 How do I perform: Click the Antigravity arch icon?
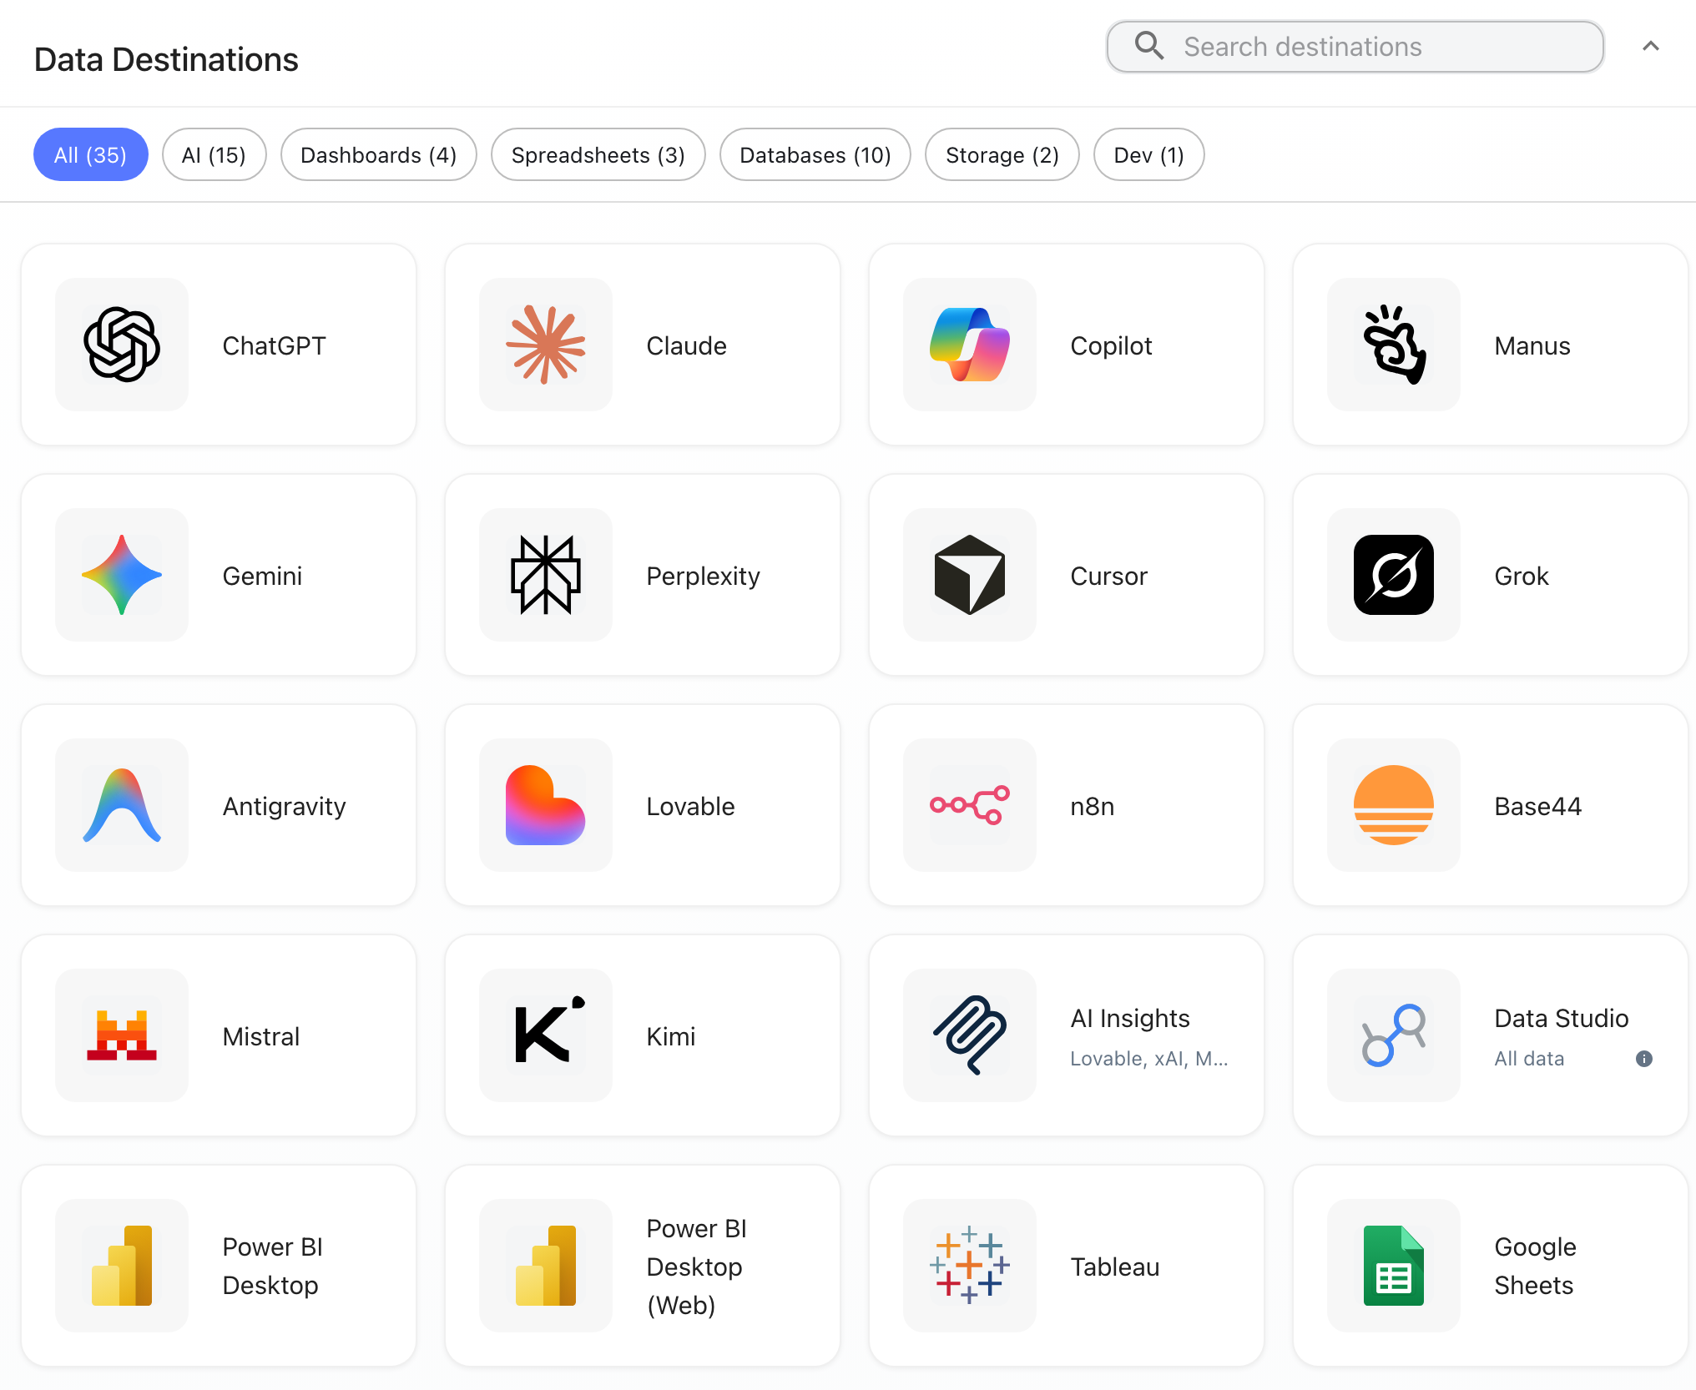point(122,805)
